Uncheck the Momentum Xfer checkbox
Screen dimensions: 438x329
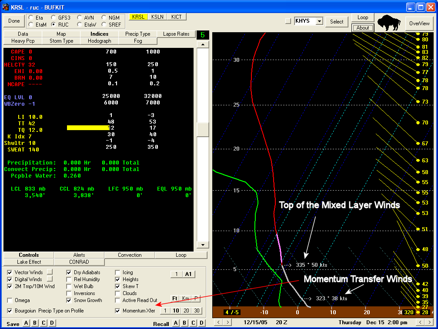tap(117, 311)
